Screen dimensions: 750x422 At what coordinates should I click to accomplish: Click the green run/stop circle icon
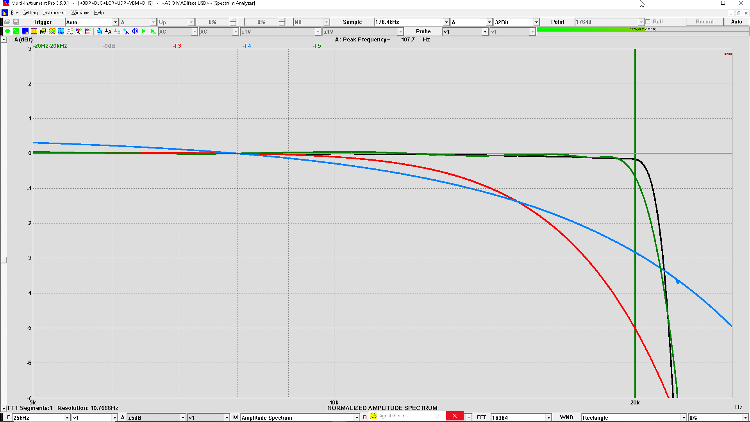(7, 31)
